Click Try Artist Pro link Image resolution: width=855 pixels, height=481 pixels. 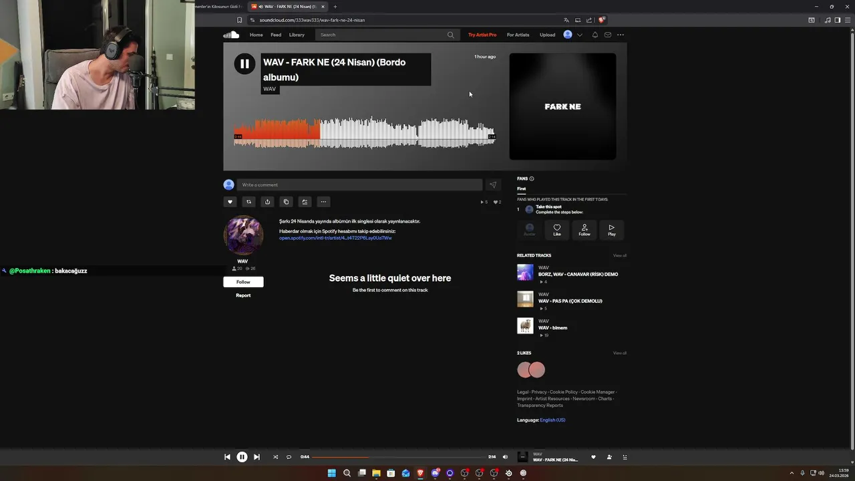482,35
